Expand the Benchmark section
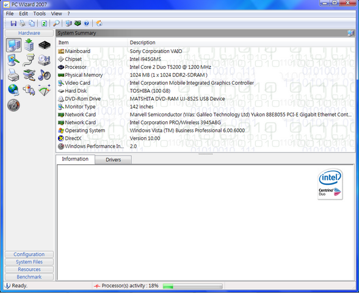Viewport: 359px width, 293px height. tap(29, 277)
